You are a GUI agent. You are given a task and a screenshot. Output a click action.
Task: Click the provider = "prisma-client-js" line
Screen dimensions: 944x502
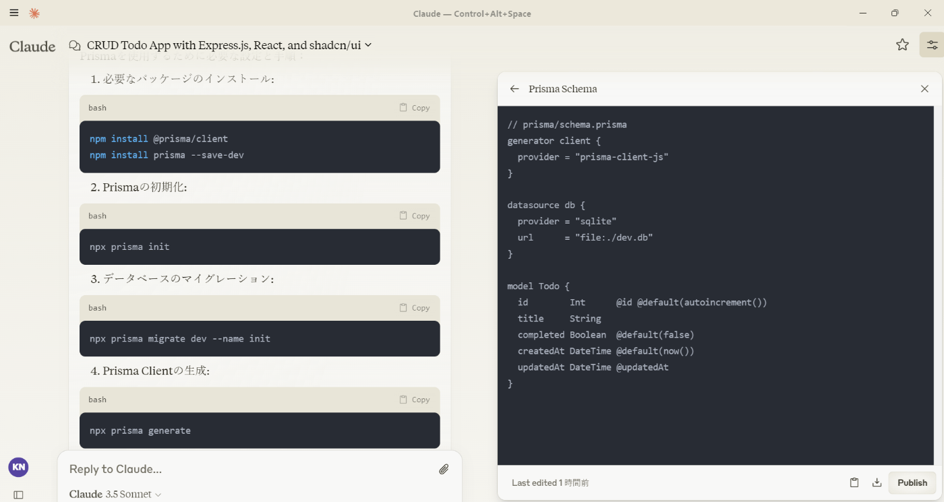pos(593,157)
